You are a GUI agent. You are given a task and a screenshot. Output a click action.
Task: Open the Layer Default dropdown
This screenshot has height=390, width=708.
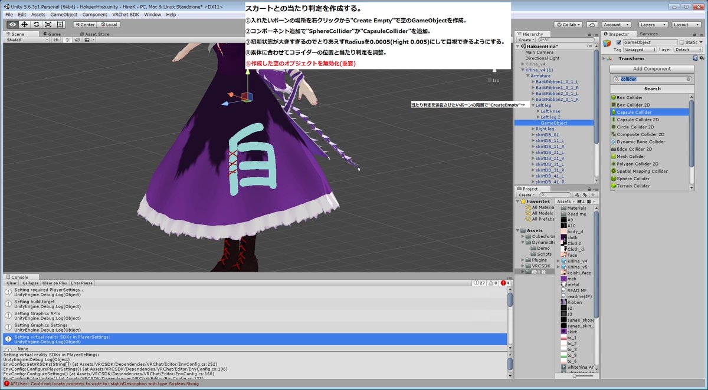point(689,50)
